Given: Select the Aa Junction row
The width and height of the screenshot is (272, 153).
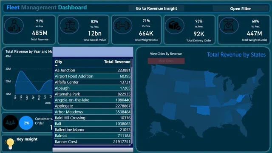Looking at the screenshot, I should (93, 70).
